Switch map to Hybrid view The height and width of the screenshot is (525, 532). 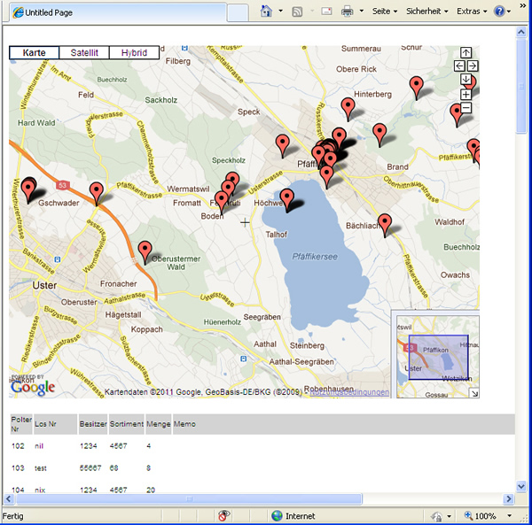134,53
